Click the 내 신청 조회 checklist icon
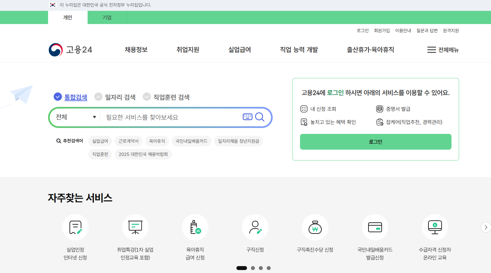Screen dimensions: 491x273 [304, 109]
